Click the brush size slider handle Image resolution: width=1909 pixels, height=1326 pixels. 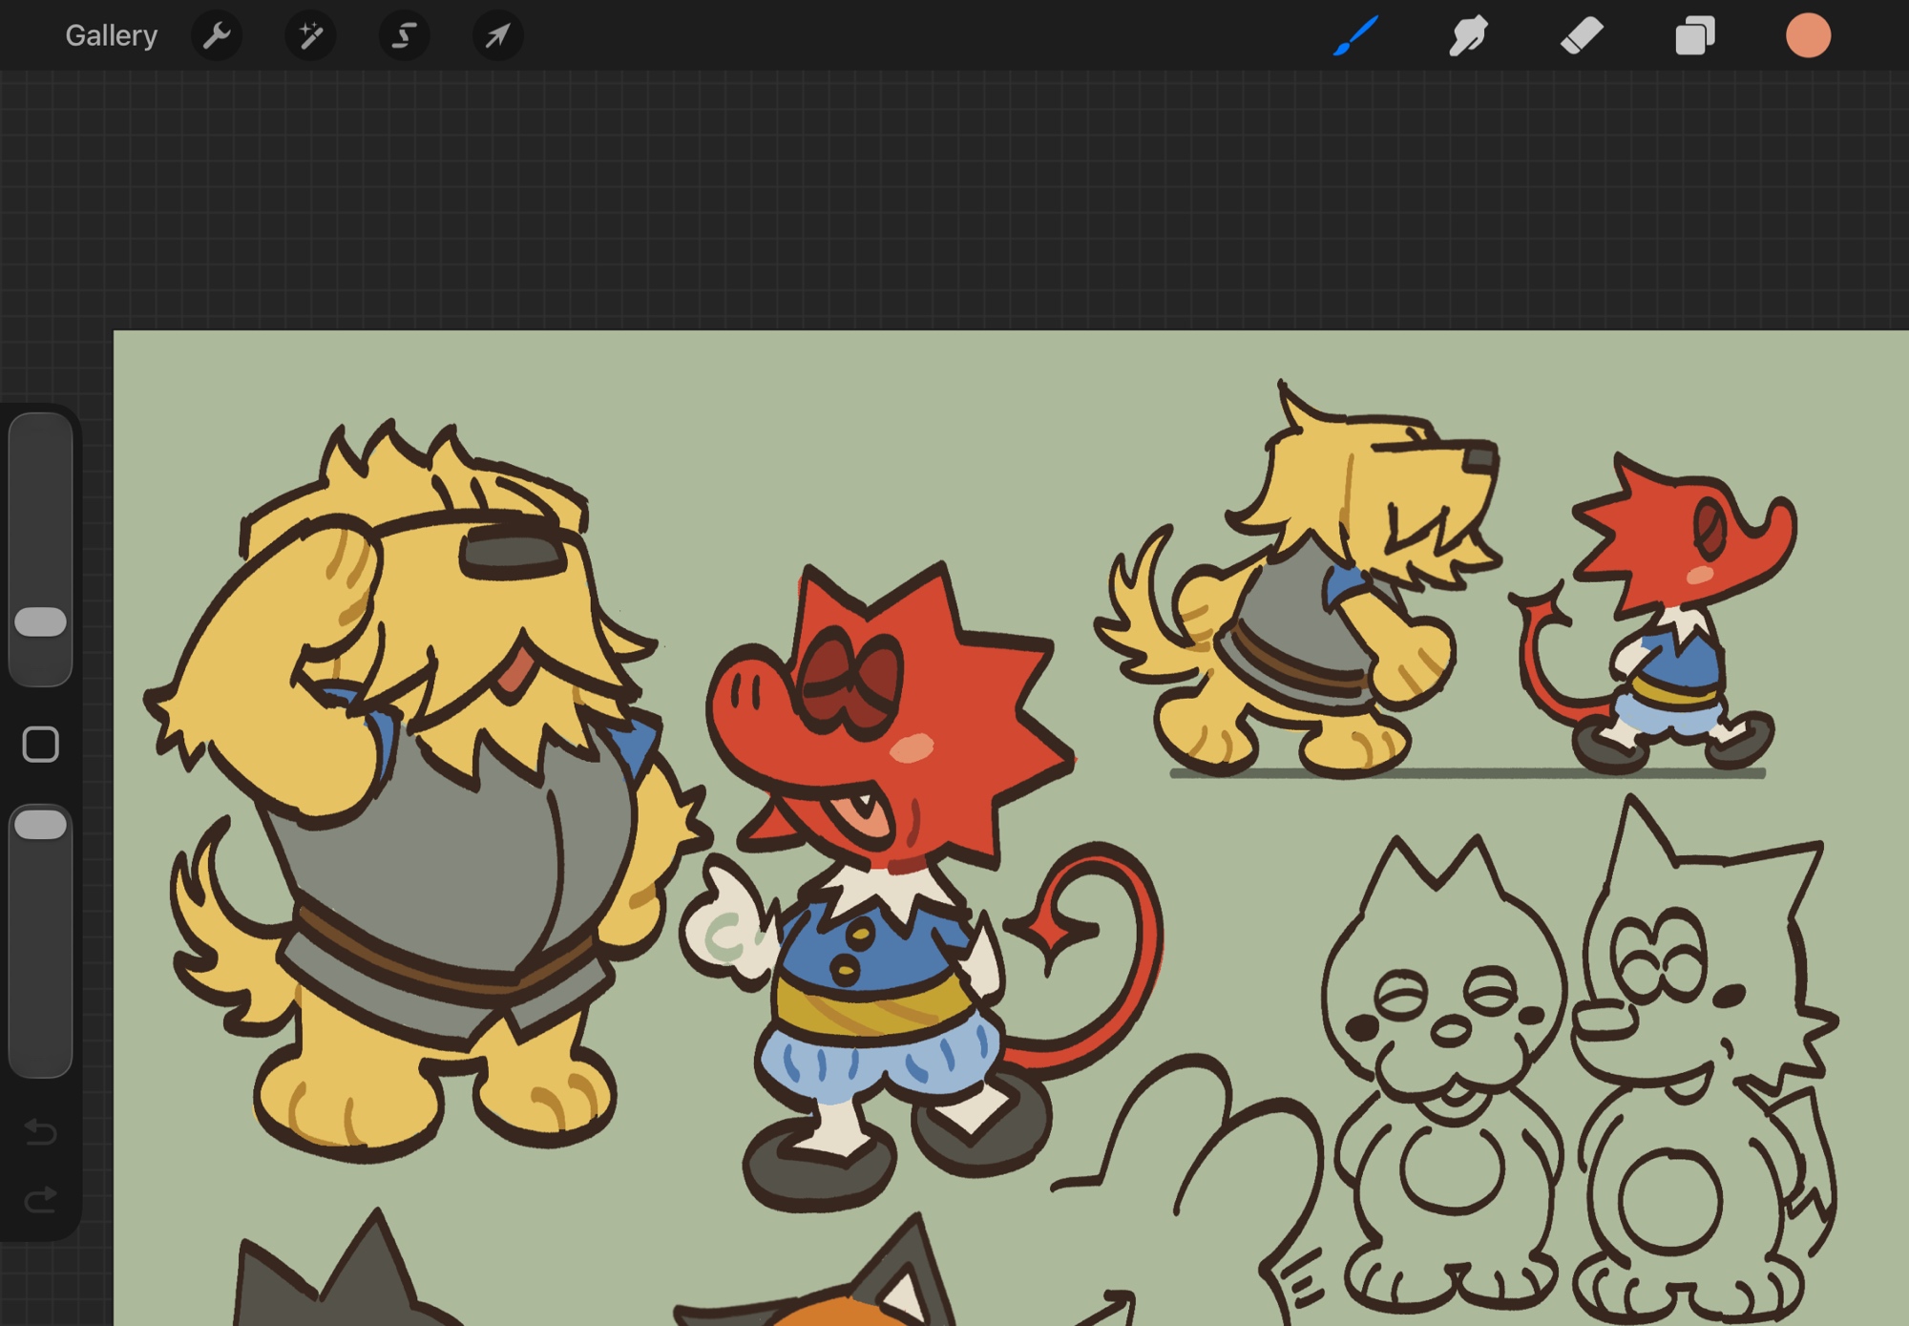click(41, 621)
